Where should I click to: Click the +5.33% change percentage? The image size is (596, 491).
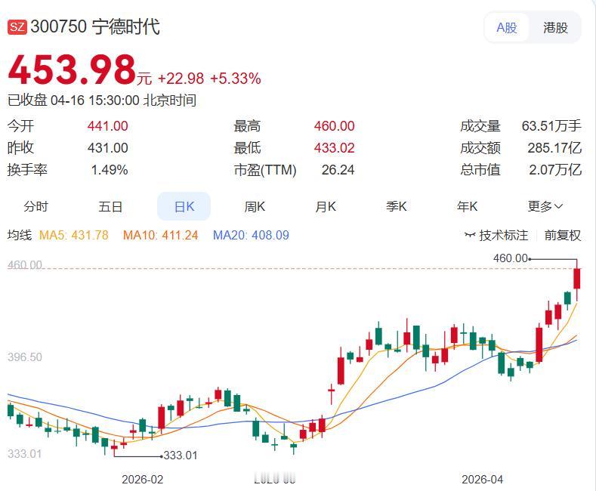[235, 79]
